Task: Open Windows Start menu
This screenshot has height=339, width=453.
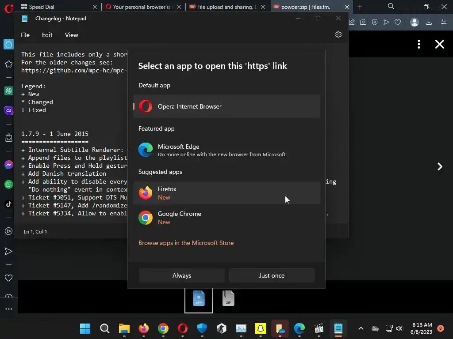Action: coord(85,328)
